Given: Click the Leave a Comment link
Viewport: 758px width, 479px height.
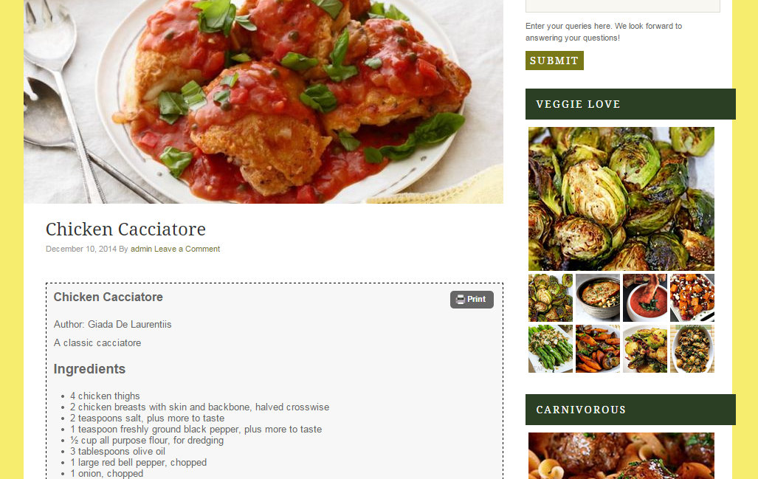Looking at the screenshot, I should click(x=187, y=249).
